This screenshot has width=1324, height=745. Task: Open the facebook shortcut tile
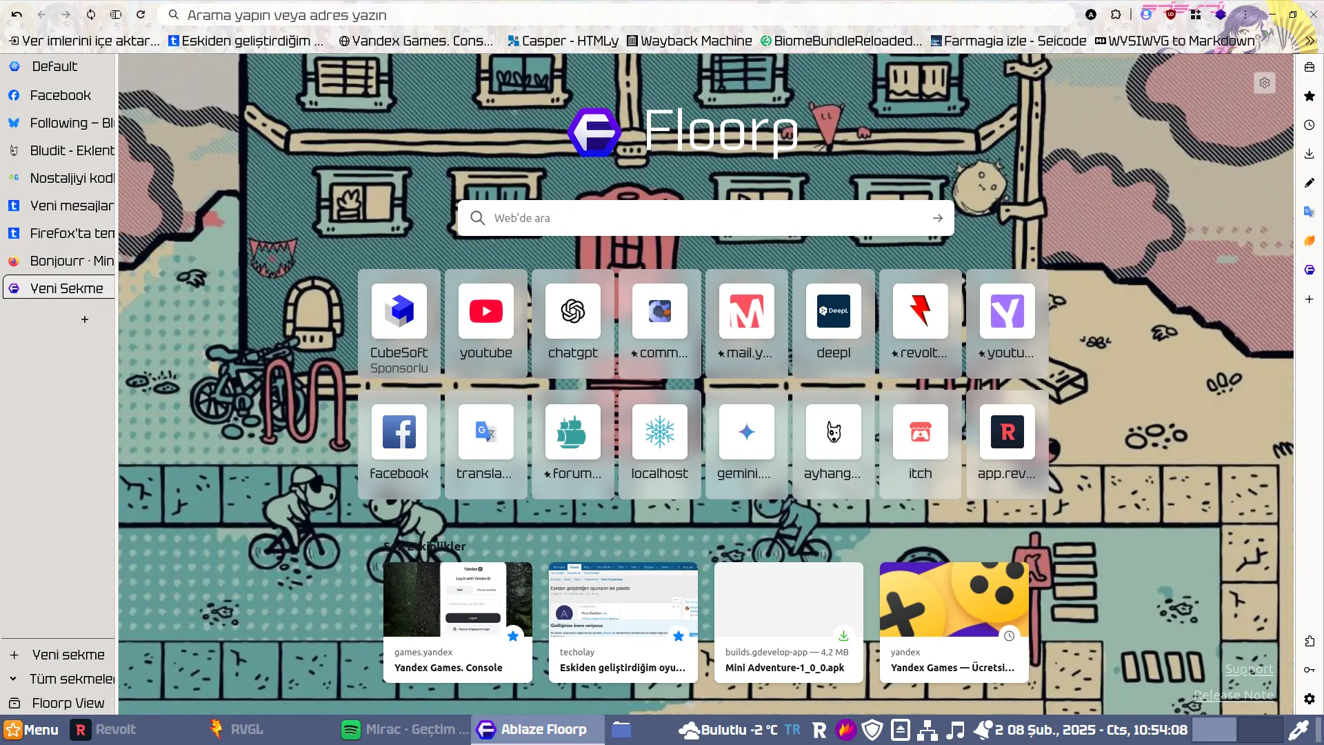pyautogui.click(x=399, y=444)
